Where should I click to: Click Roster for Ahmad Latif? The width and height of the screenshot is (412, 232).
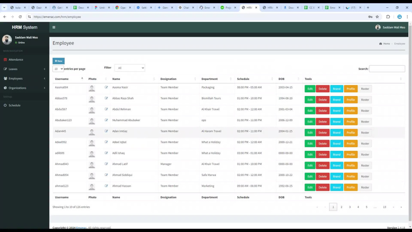(365, 166)
